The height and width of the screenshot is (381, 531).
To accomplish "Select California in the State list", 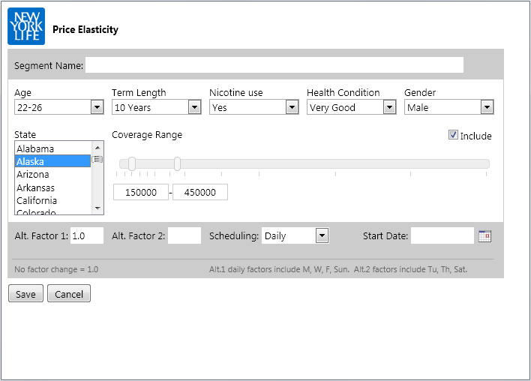I will 52,200.
